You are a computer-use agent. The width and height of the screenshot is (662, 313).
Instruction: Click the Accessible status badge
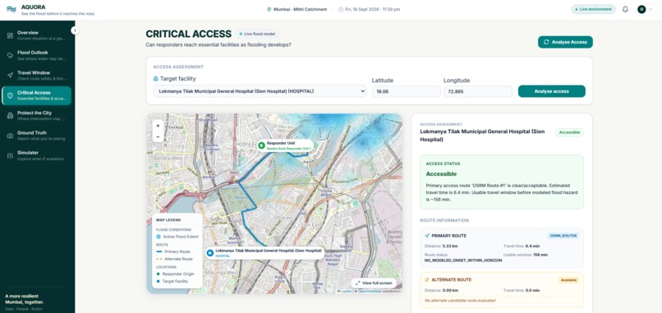click(569, 132)
